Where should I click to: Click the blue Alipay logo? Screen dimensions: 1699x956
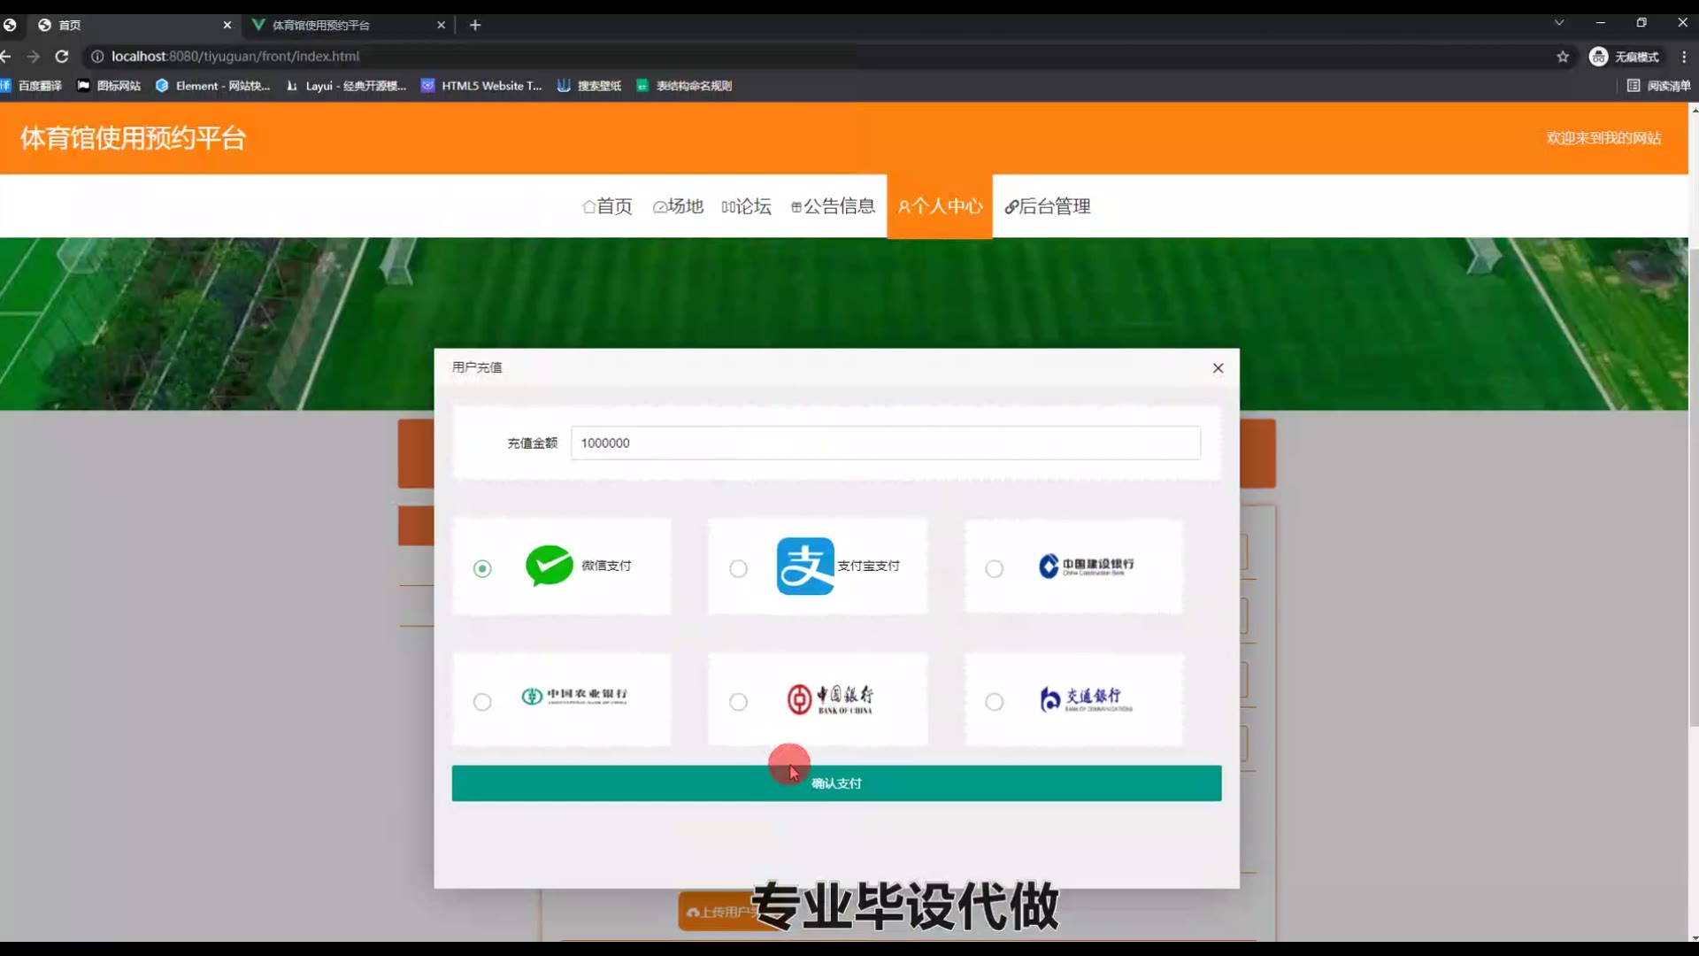pyautogui.click(x=805, y=566)
